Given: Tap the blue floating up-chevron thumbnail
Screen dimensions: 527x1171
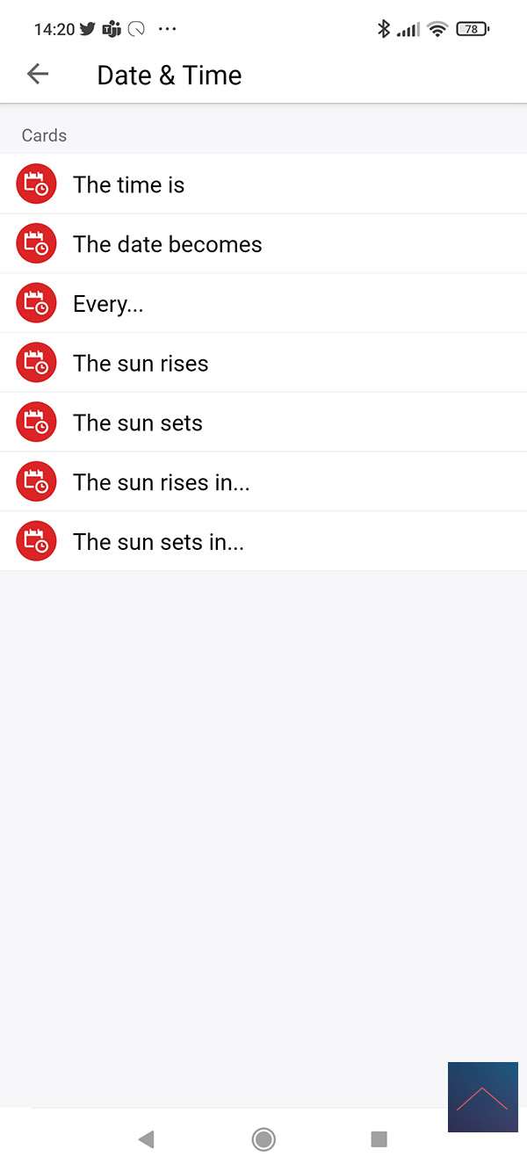Looking at the screenshot, I should [482, 1097].
